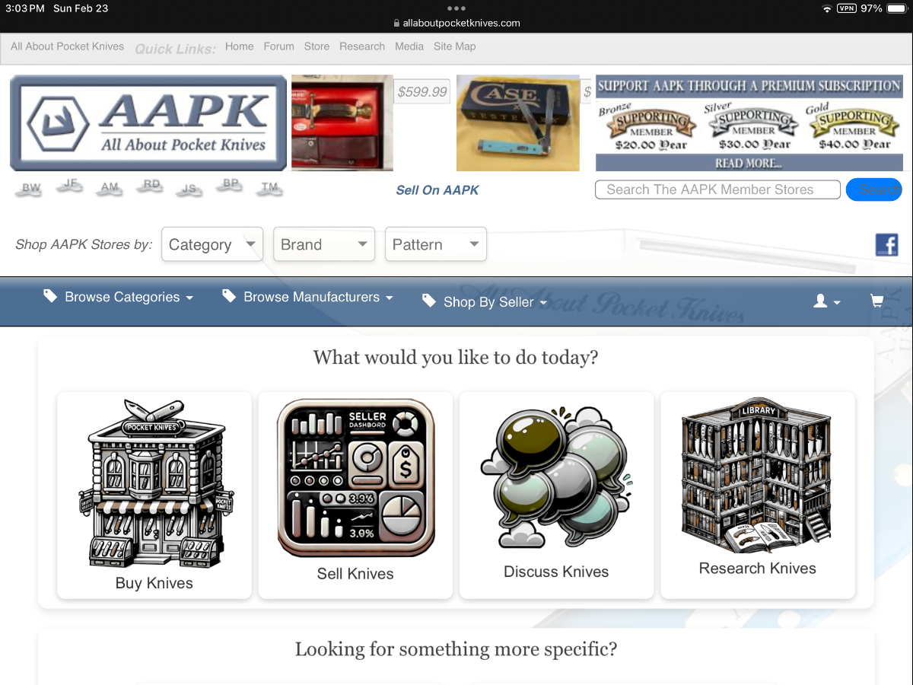The height and width of the screenshot is (685, 913).
Task: Open the user account menu
Action: [x=826, y=301]
